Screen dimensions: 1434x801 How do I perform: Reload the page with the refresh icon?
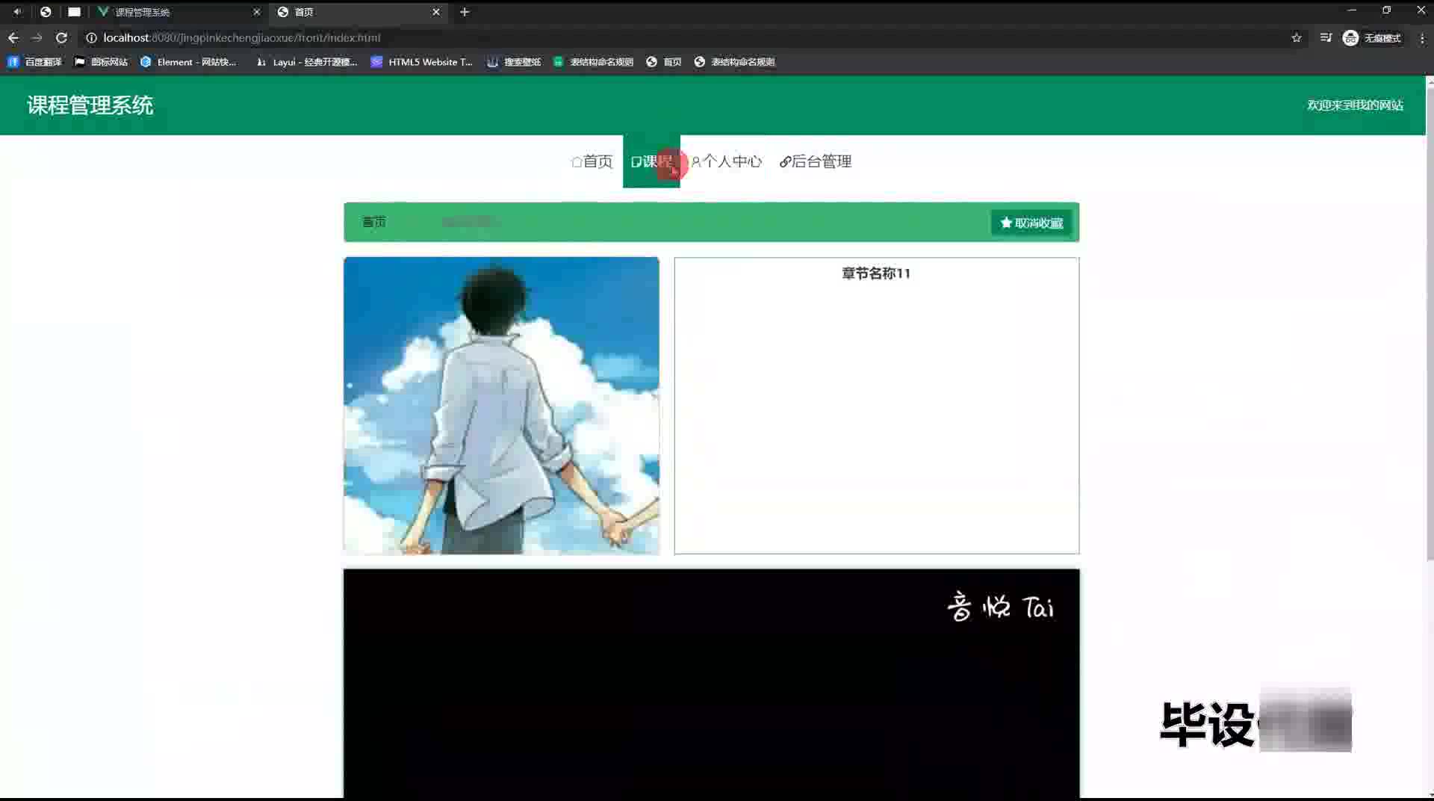pos(61,37)
